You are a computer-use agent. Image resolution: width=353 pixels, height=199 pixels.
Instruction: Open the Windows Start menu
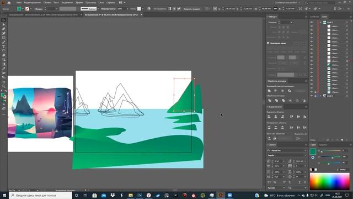4,195
